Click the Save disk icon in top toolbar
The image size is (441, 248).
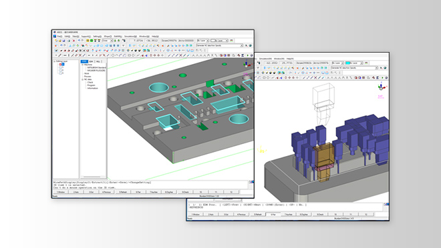(63, 41)
